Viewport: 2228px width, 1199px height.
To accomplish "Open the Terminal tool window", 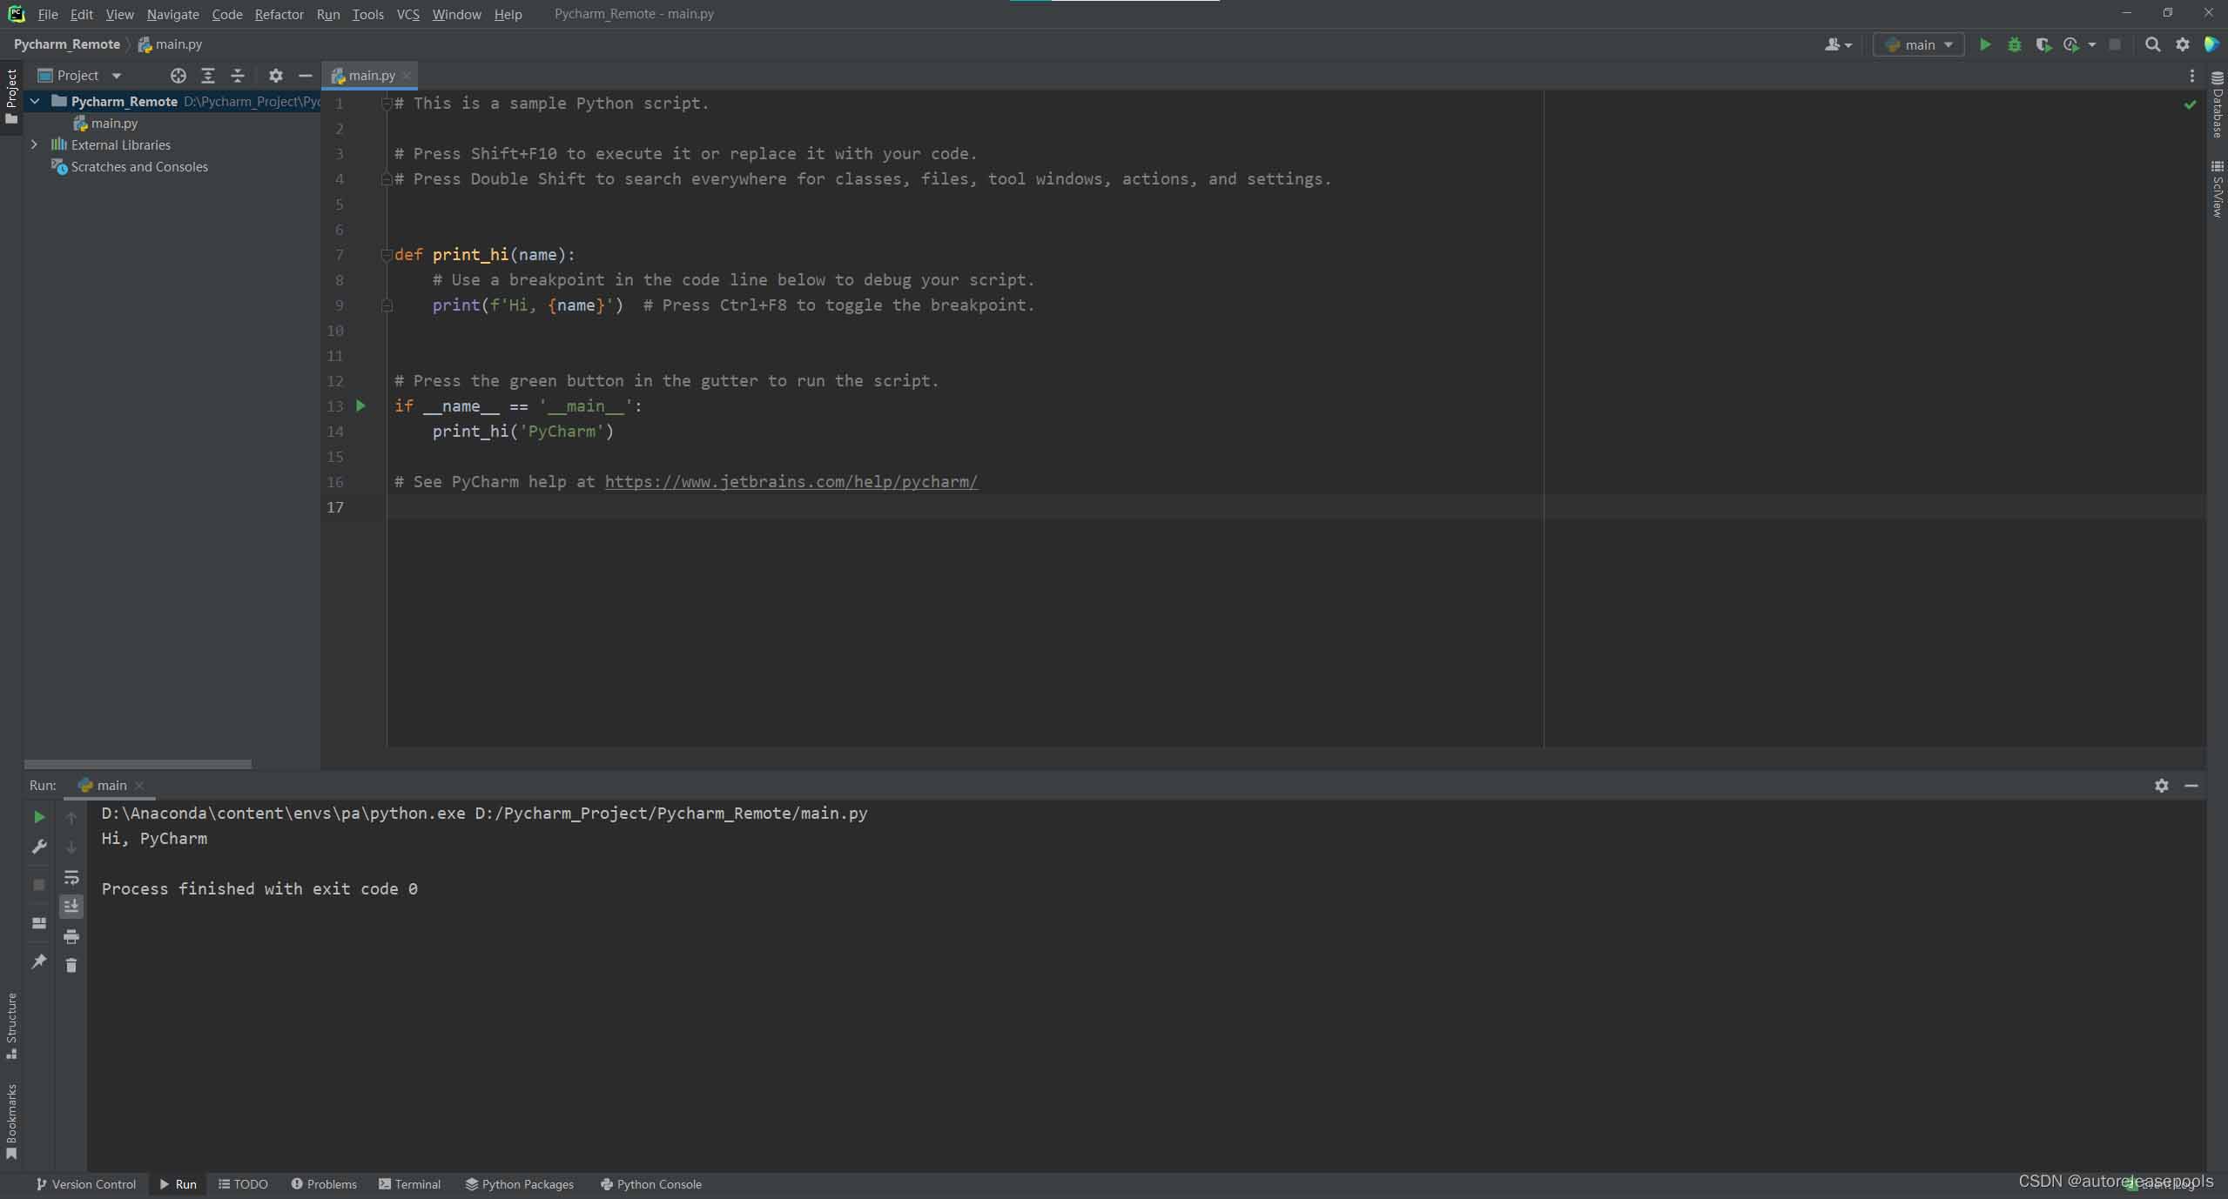I will point(409,1184).
